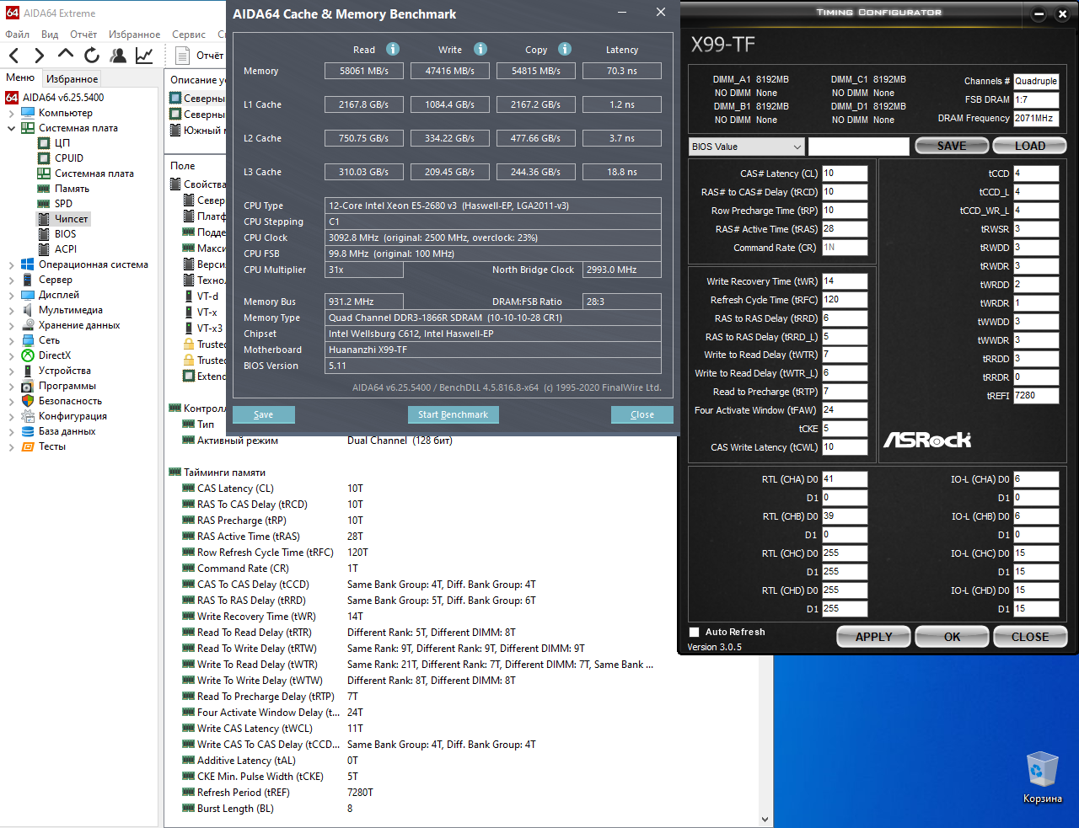This screenshot has height=828, width=1079.
Task: Select Память in the tree
Action: 72,189
